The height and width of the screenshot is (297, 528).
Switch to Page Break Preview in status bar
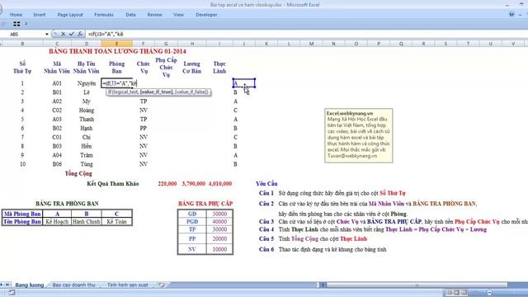(x=464, y=293)
